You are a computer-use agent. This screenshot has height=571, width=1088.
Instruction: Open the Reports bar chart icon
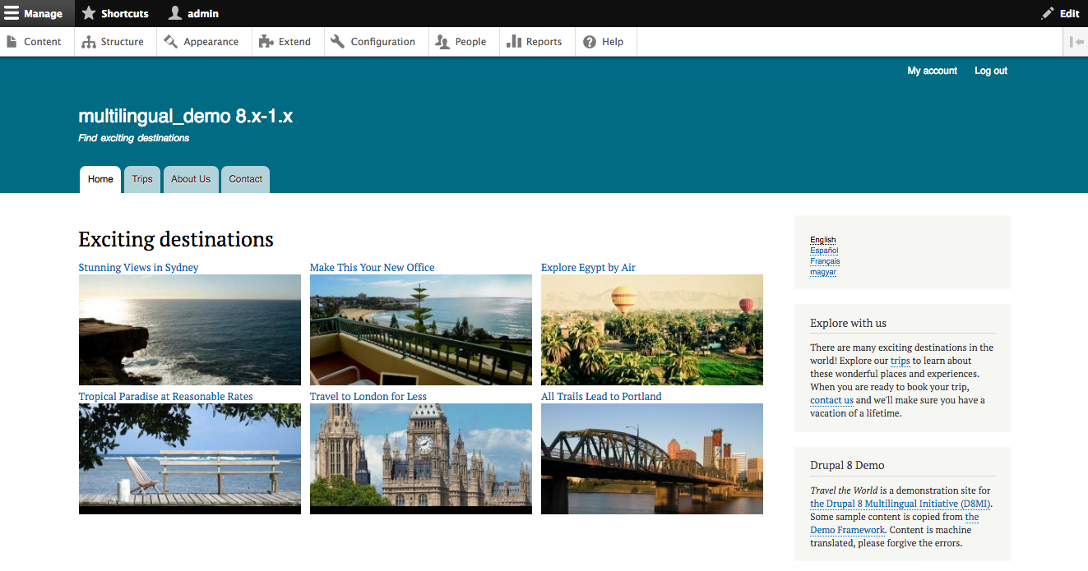coord(514,42)
